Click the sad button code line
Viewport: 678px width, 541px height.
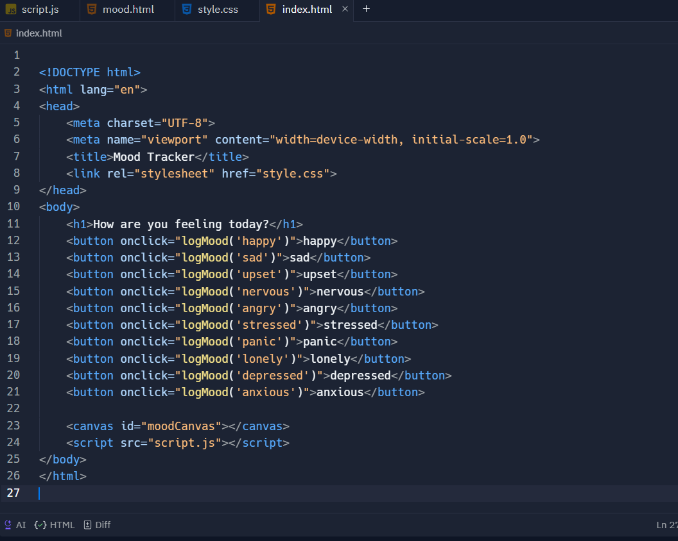[218, 258]
